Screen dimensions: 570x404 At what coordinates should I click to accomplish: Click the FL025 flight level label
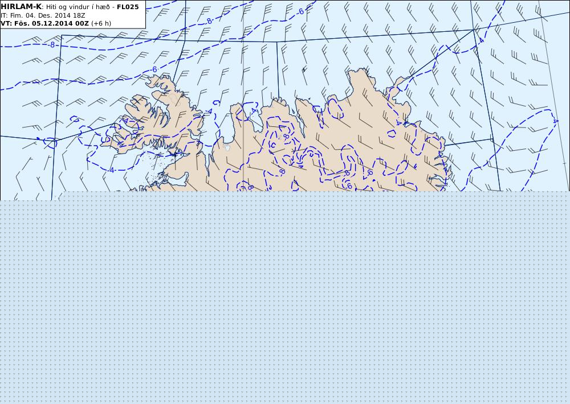[128, 7]
